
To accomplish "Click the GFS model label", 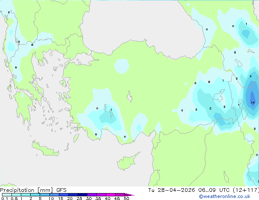I will tap(61, 190).
